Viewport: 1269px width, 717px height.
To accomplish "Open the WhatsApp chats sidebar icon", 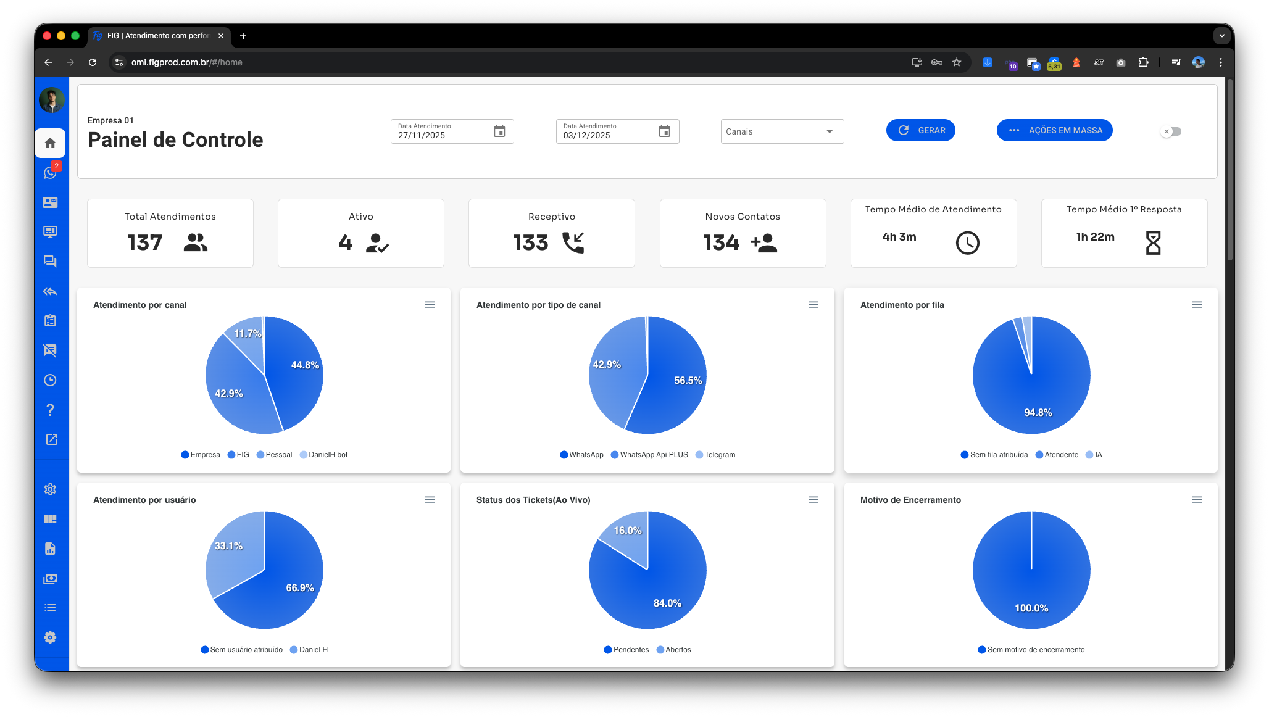I will [x=50, y=173].
